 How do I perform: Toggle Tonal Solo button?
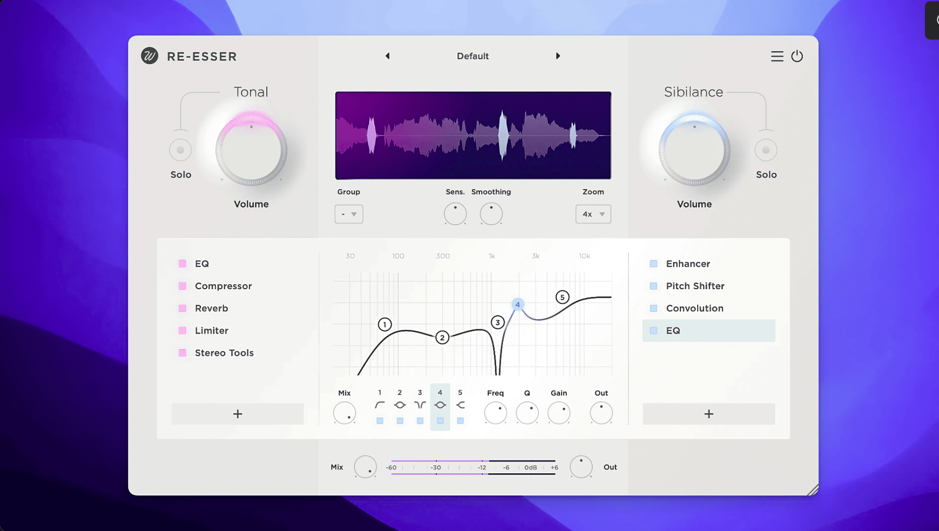point(180,150)
